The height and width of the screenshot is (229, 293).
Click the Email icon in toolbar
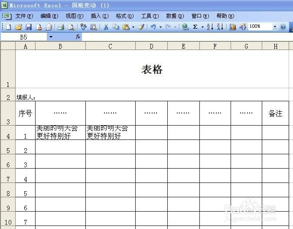pyautogui.click(x=49, y=27)
